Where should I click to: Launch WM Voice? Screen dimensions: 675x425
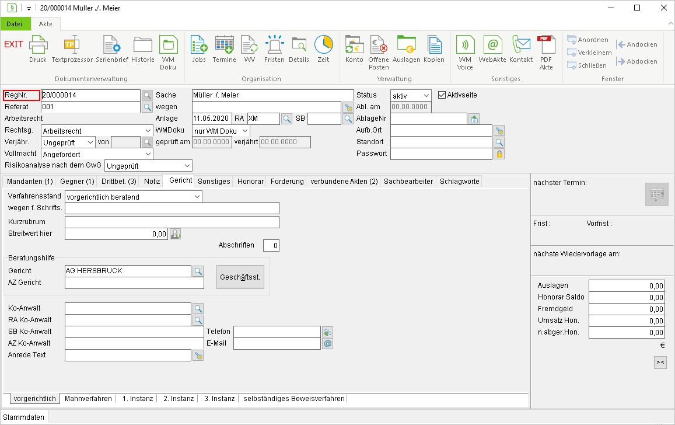pyautogui.click(x=465, y=53)
